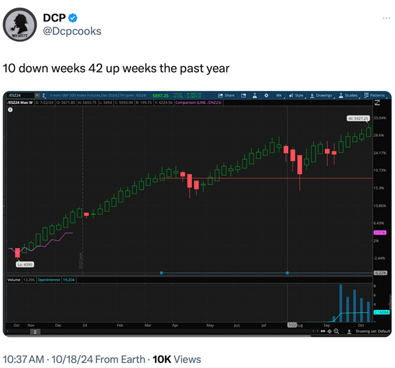Click the /ESZ24 symbol input field
This screenshot has width=395, height=368.
[20, 95]
